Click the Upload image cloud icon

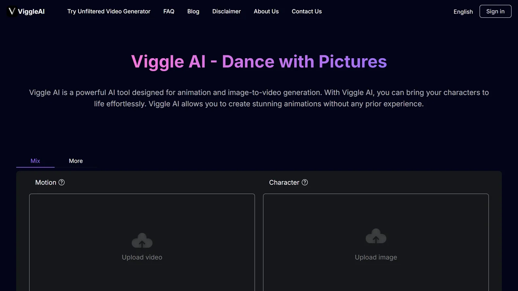[x=376, y=236]
